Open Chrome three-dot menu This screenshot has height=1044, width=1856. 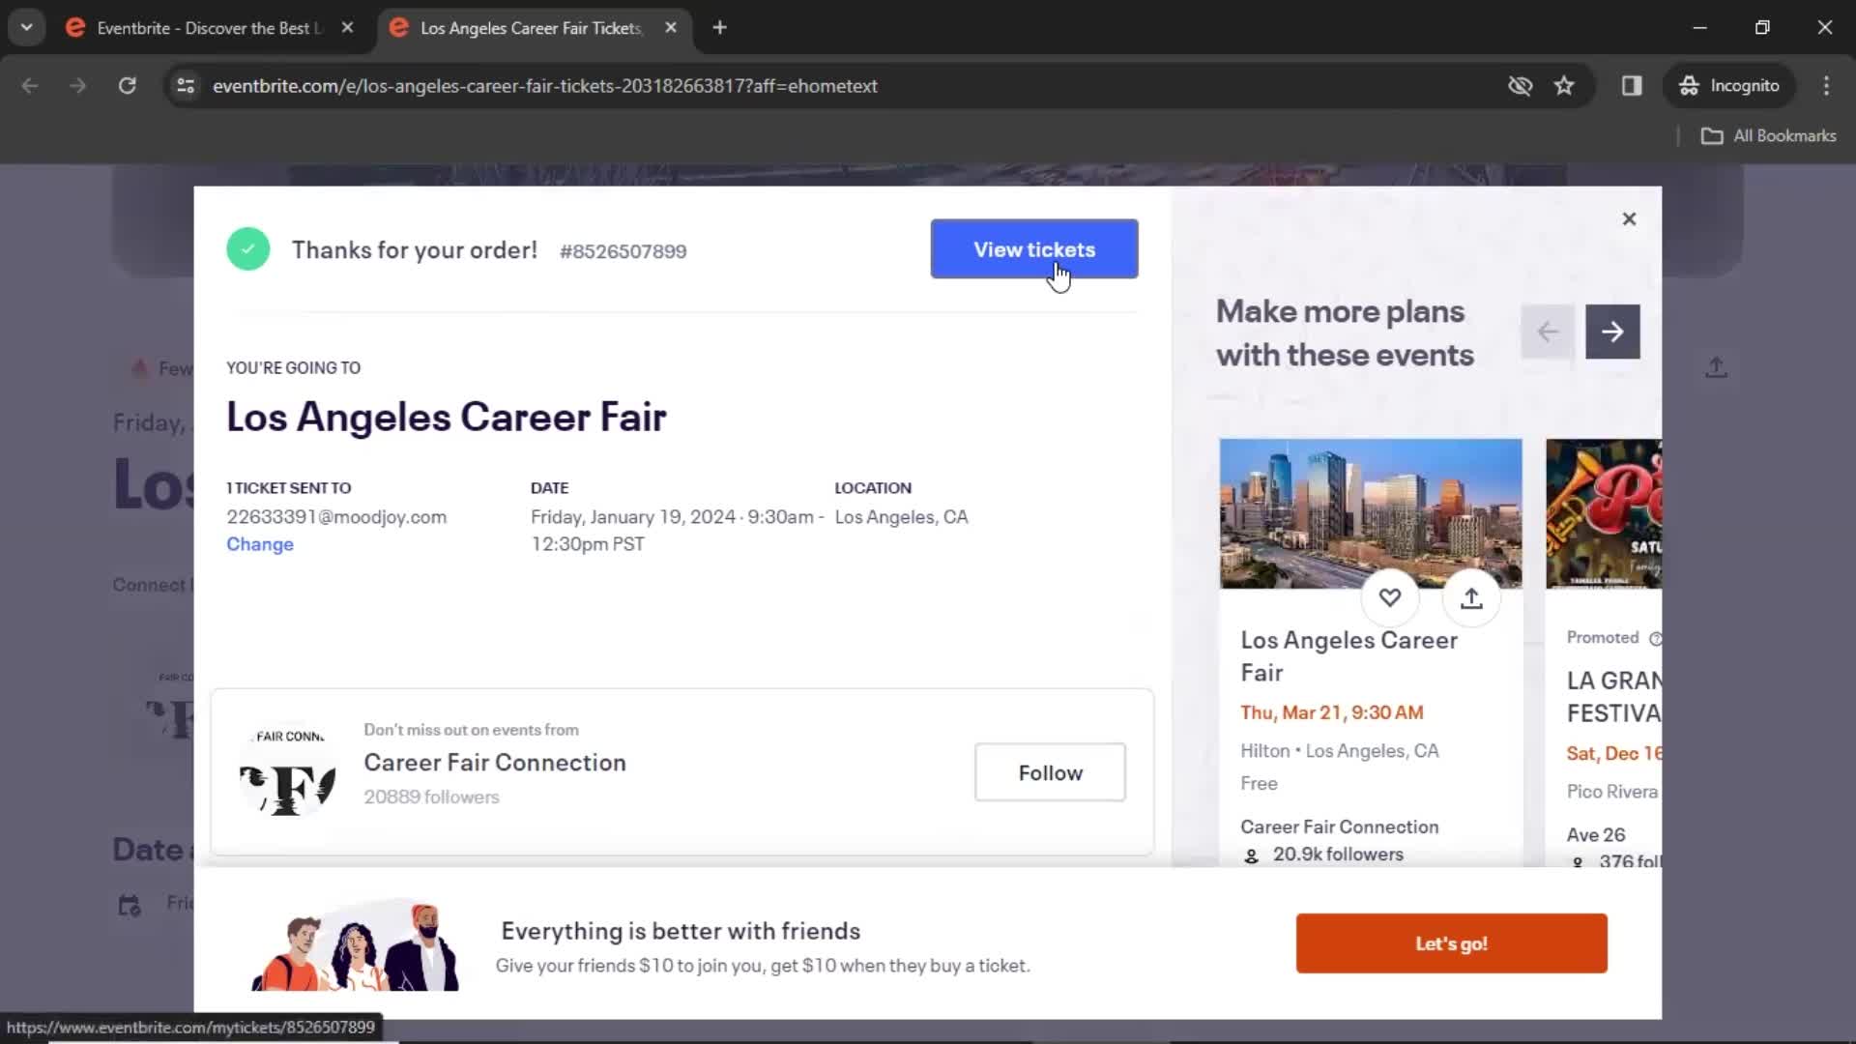point(1826,86)
